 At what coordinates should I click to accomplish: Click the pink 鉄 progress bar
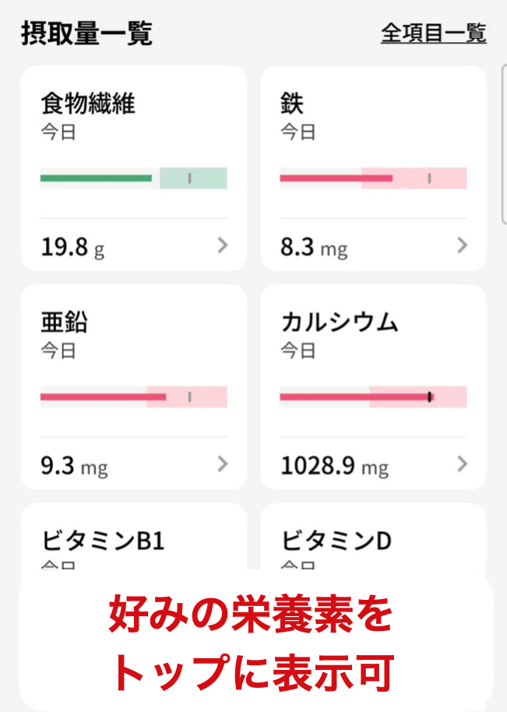coord(373,178)
